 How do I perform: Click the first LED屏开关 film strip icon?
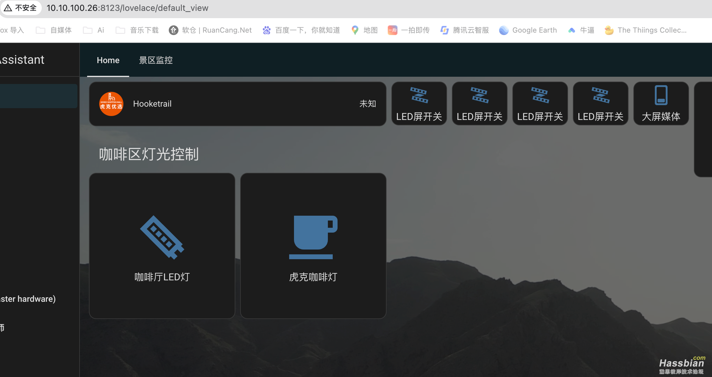coord(419,95)
